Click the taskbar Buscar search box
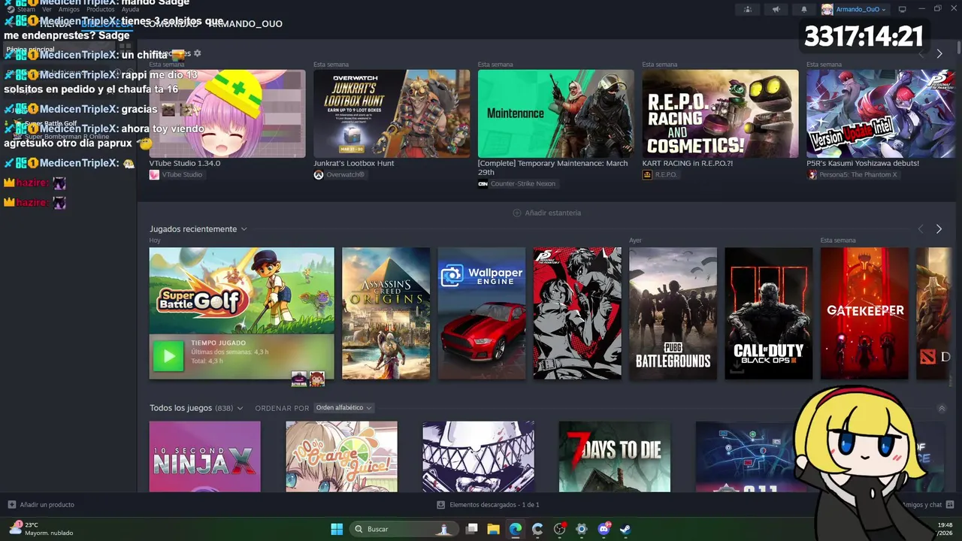 (404, 529)
